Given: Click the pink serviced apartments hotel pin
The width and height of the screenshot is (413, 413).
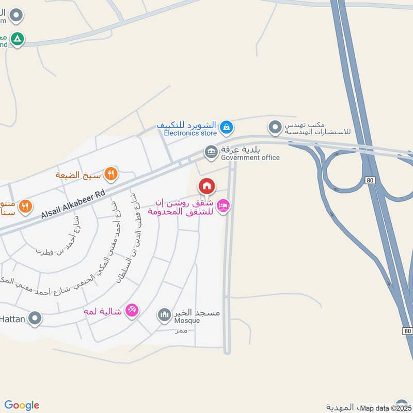Looking at the screenshot, I should (x=223, y=206).
